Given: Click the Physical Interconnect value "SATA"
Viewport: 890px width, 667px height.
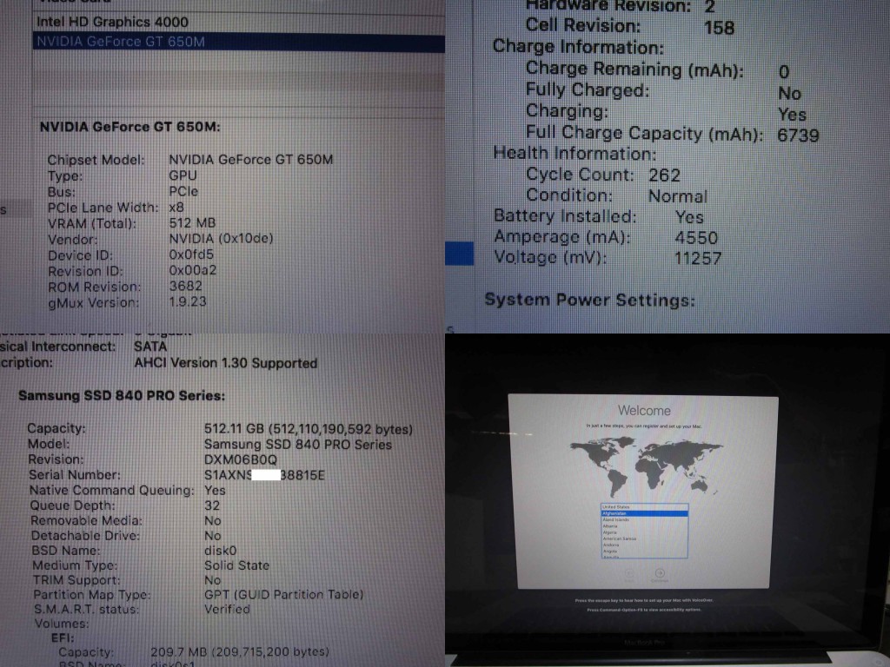Looking at the screenshot, I should pos(150,347).
